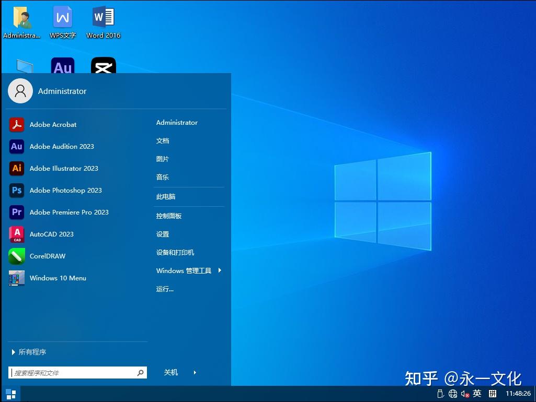Viewport: 536px width, 402px height.
Task: Expand Windows 管理工具 submenu arrow
Action: click(220, 270)
